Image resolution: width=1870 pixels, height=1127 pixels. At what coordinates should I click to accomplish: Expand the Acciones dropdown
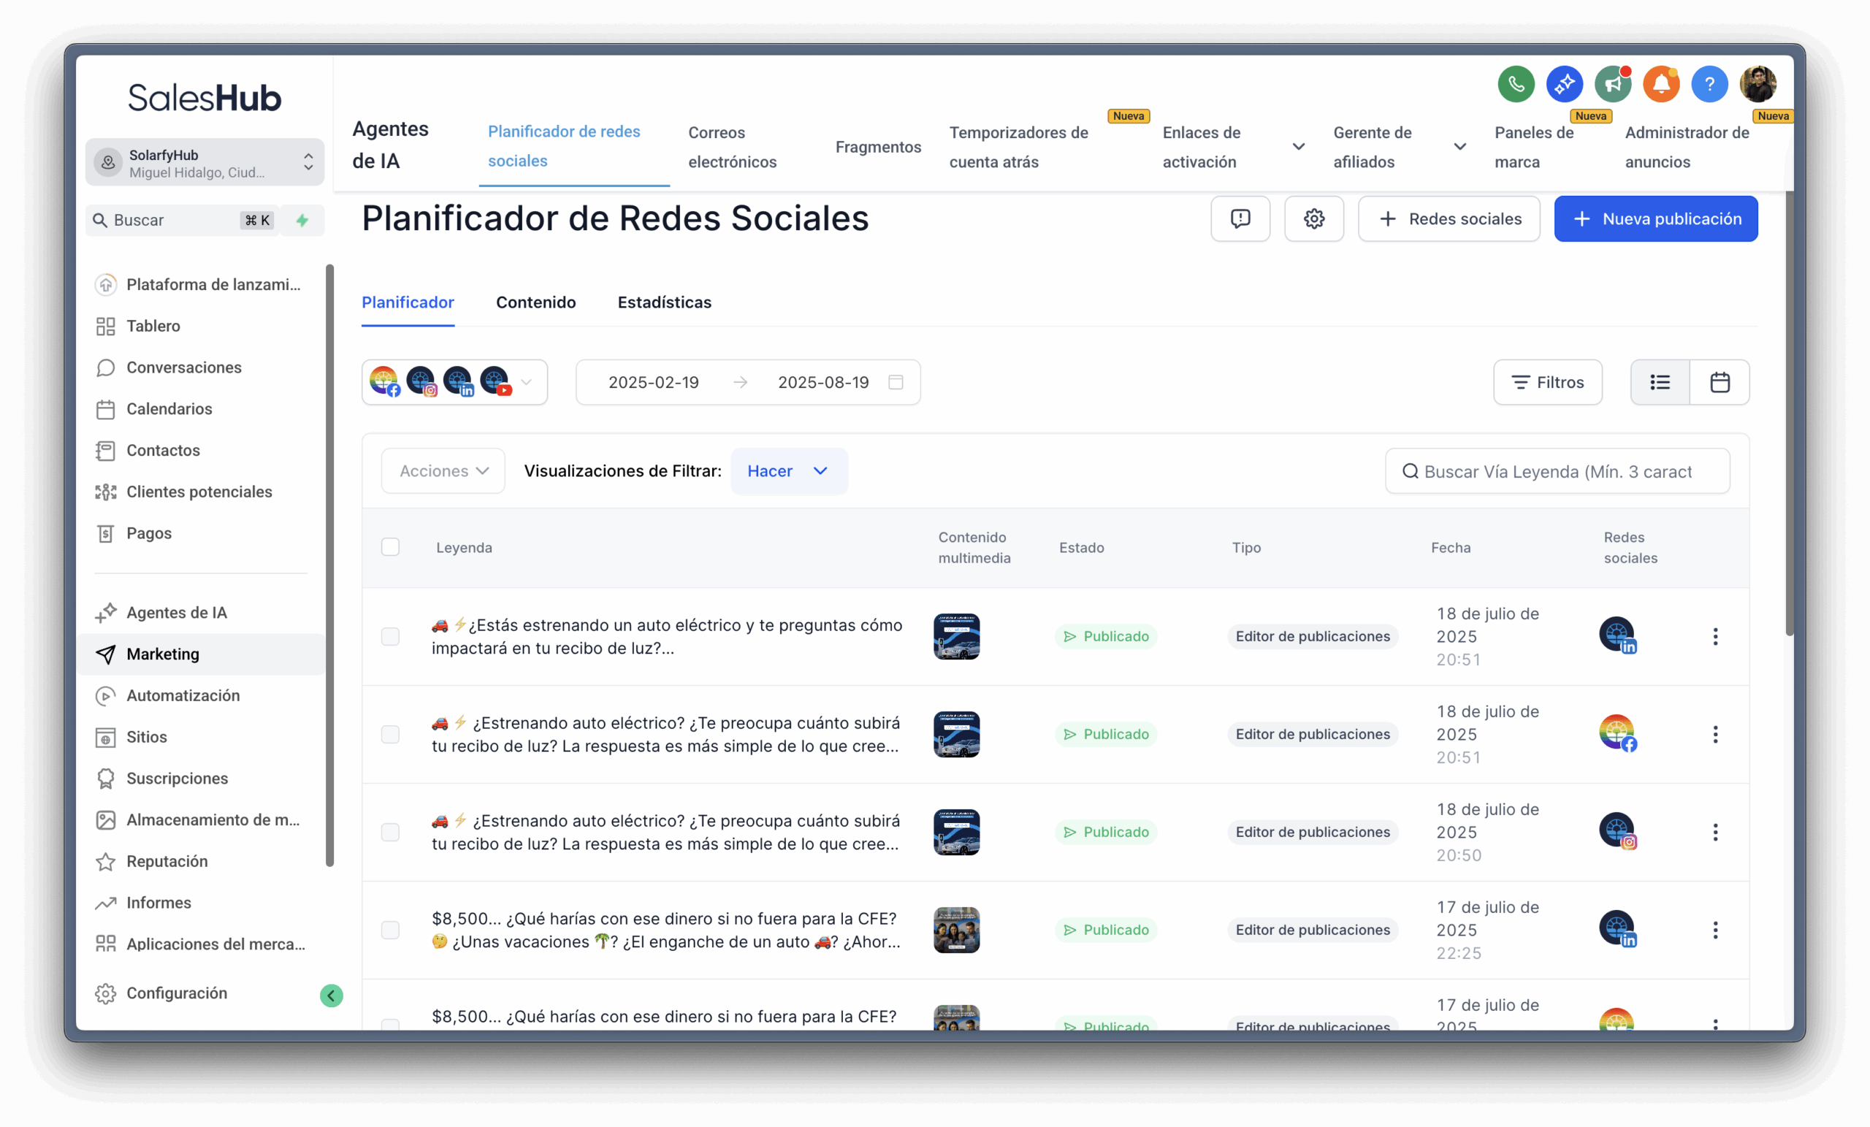click(x=443, y=470)
